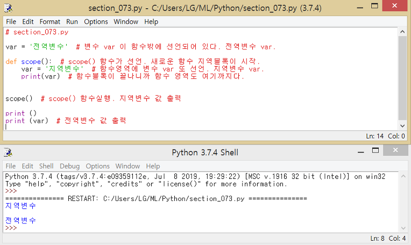Click the last '>>>' prompt in Shell
The height and width of the screenshot is (245, 411).
pyautogui.click(x=11, y=228)
